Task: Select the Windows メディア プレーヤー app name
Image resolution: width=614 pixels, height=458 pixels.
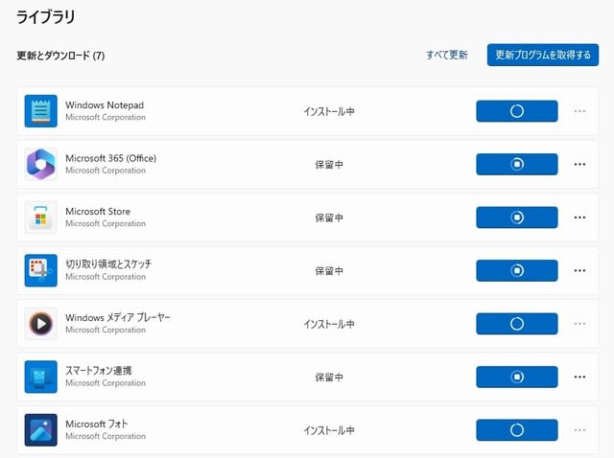Action: coord(118,317)
